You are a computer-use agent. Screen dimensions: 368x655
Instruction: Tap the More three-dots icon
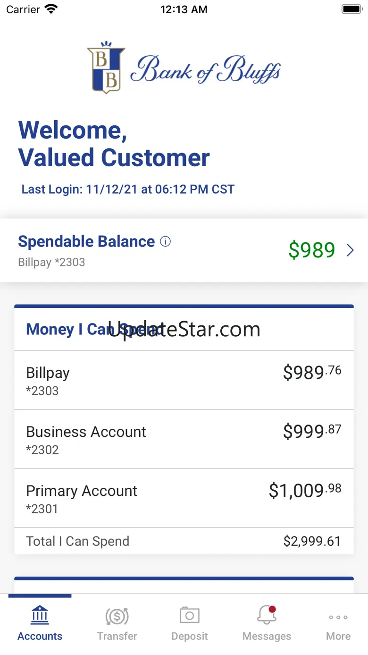click(x=338, y=617)
